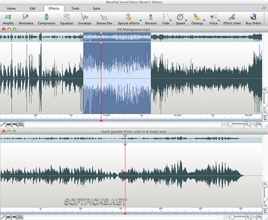Expand the Speed dropdown arrow
This screenshot has width=268, height=220.
[x=186, y=21]
